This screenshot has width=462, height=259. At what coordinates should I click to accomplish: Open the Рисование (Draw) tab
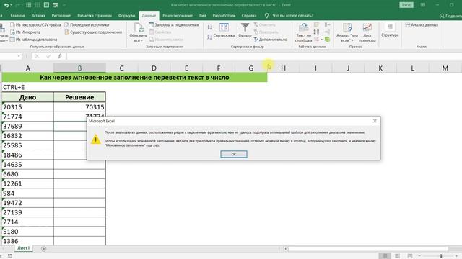(x=61, y=16)
